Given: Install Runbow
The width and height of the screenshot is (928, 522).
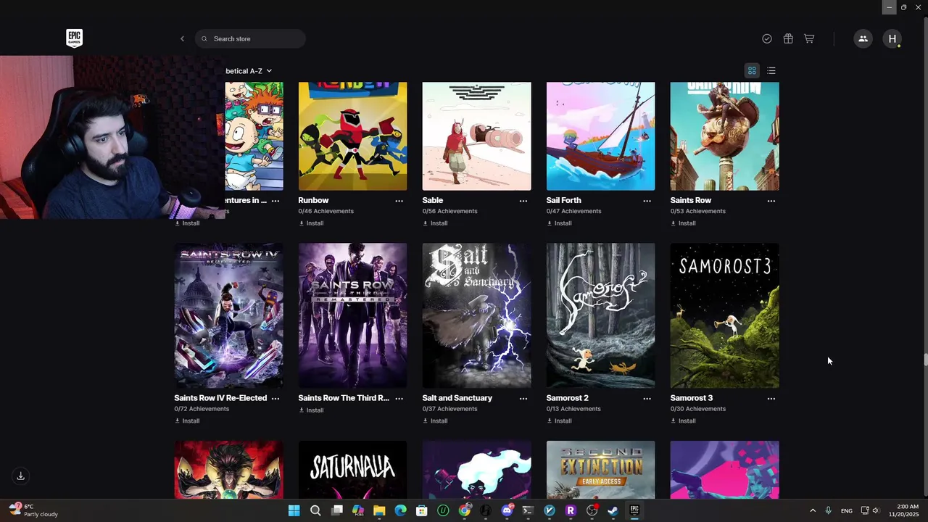Looking at the screenshot, I should point(311,223).
